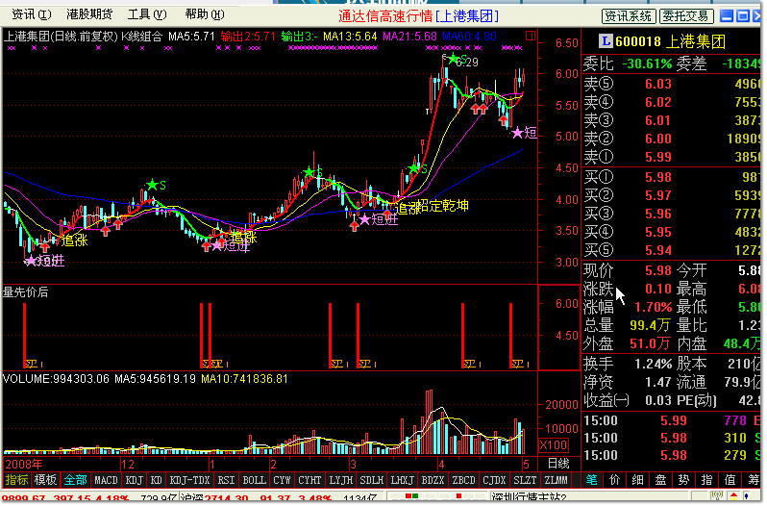Click the 买① price 5.98

(x=658, y=177)
